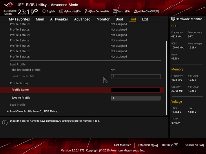Click the 4225 MHz CPU frequency value

[x=177, y=36]
